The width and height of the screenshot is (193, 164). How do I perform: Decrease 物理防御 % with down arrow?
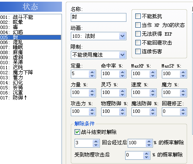[123, 114]
